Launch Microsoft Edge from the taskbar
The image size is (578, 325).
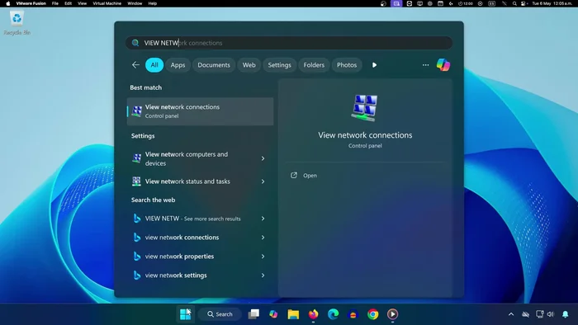(334, 314)
